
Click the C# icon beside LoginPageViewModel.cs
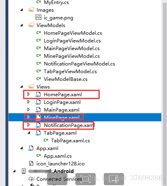point(39,40)
